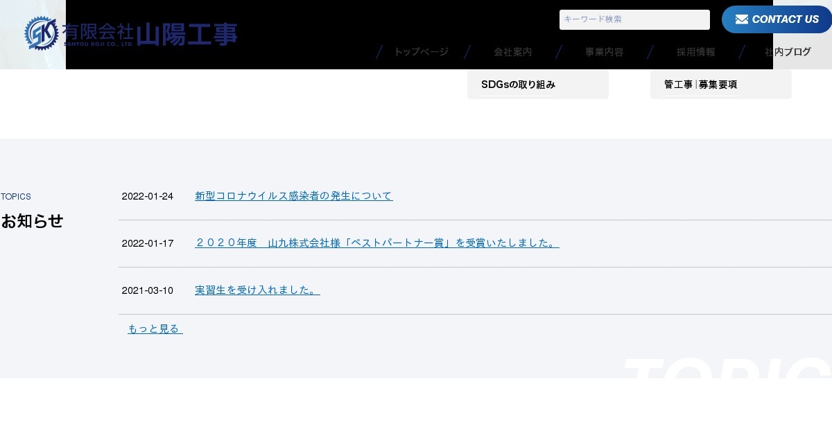
Task: Click the お知らせ section heading
Action: pos(32,221)
